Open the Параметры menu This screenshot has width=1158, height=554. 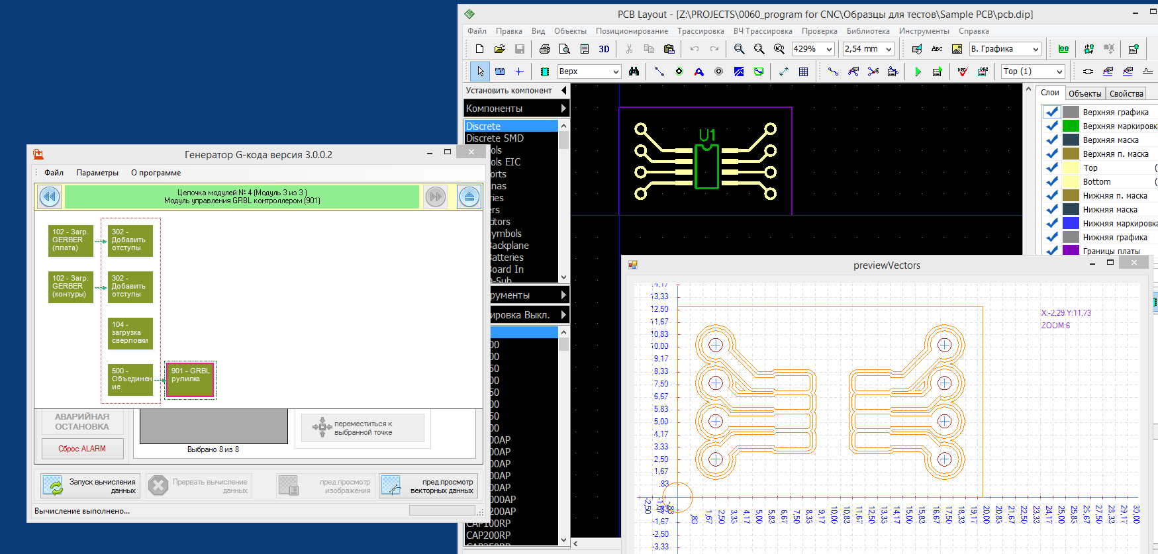97,173
